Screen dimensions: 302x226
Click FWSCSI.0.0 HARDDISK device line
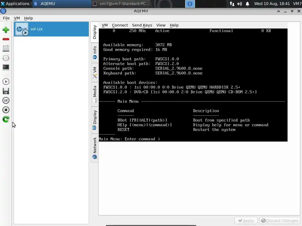point(172,87)
